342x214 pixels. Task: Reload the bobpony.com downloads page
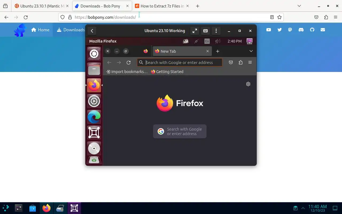coord(26,17)
